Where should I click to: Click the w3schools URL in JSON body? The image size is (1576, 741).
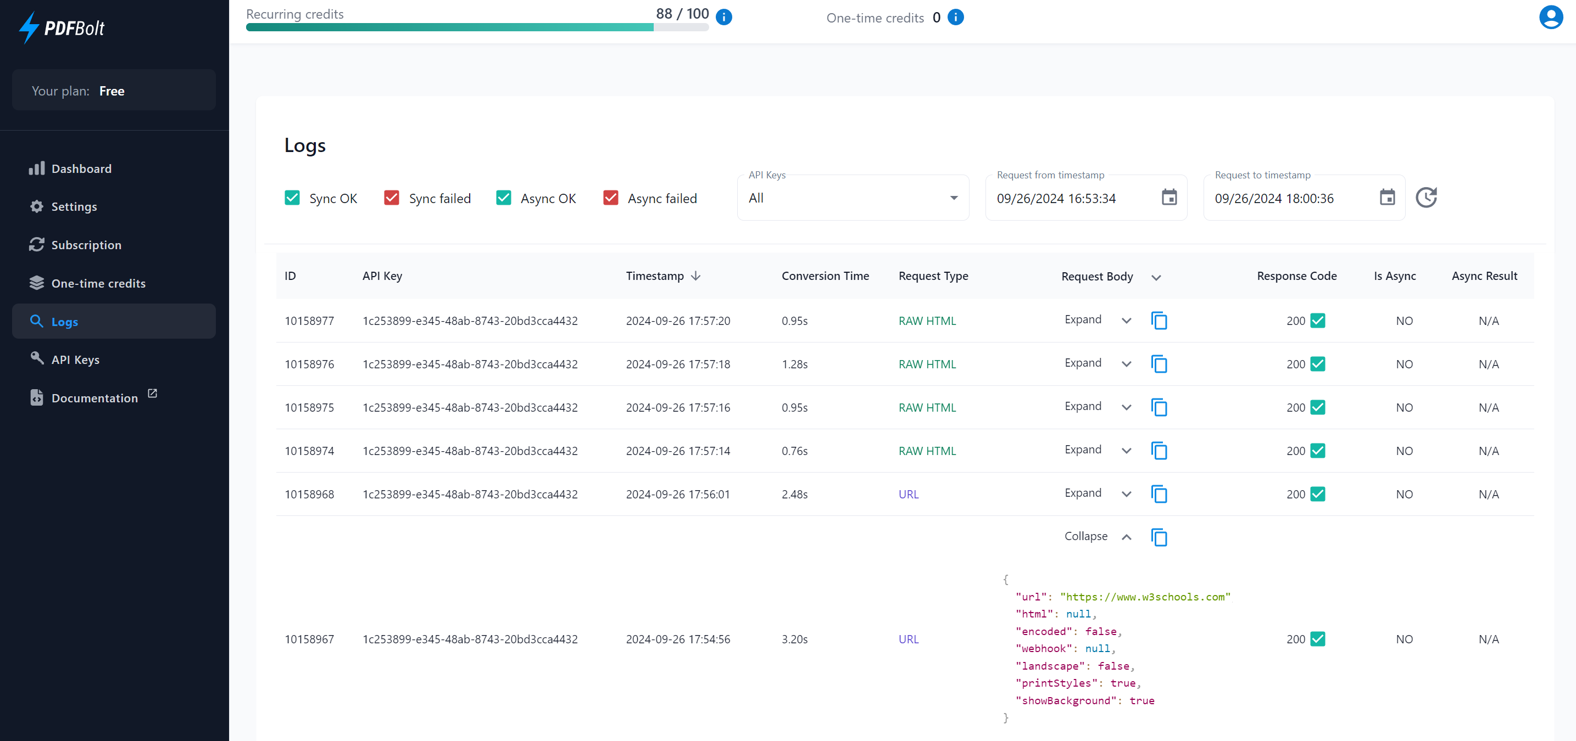1145,597
